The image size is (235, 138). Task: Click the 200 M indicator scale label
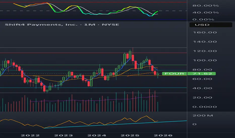click(x=203, y=115)
